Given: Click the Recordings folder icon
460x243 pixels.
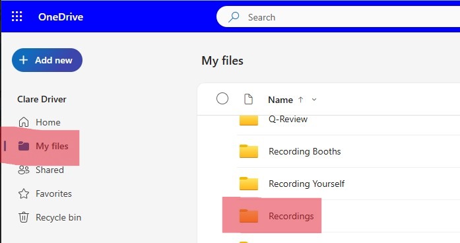Looking at the screenshot, I should click(249, 216).
